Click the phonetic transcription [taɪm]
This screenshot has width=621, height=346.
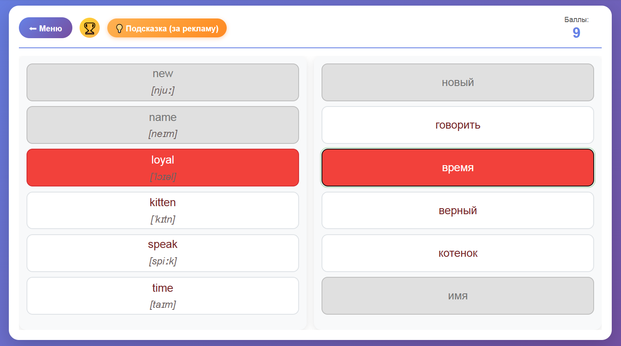pos(162,305)
